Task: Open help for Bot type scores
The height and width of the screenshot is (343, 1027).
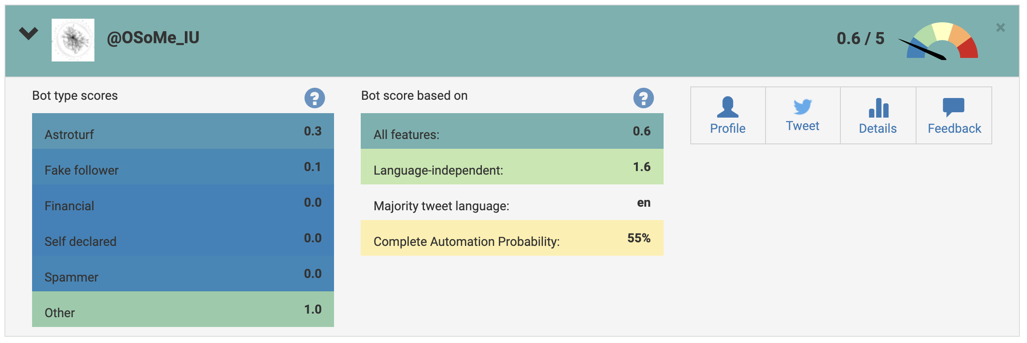Action: pyautogui.click(x=314, y=98)
